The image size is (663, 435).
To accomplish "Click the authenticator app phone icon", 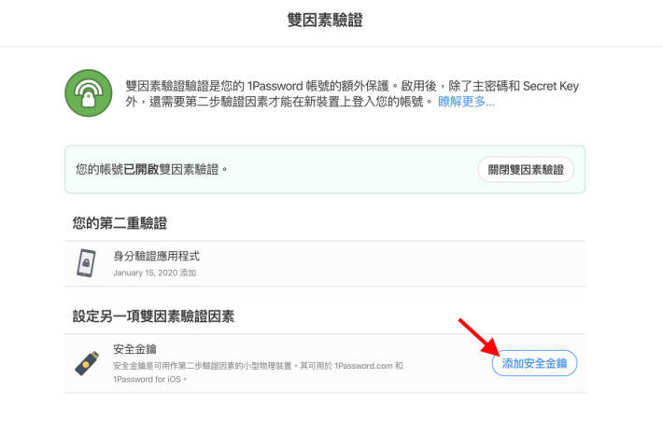I will [x=86, y=263].
